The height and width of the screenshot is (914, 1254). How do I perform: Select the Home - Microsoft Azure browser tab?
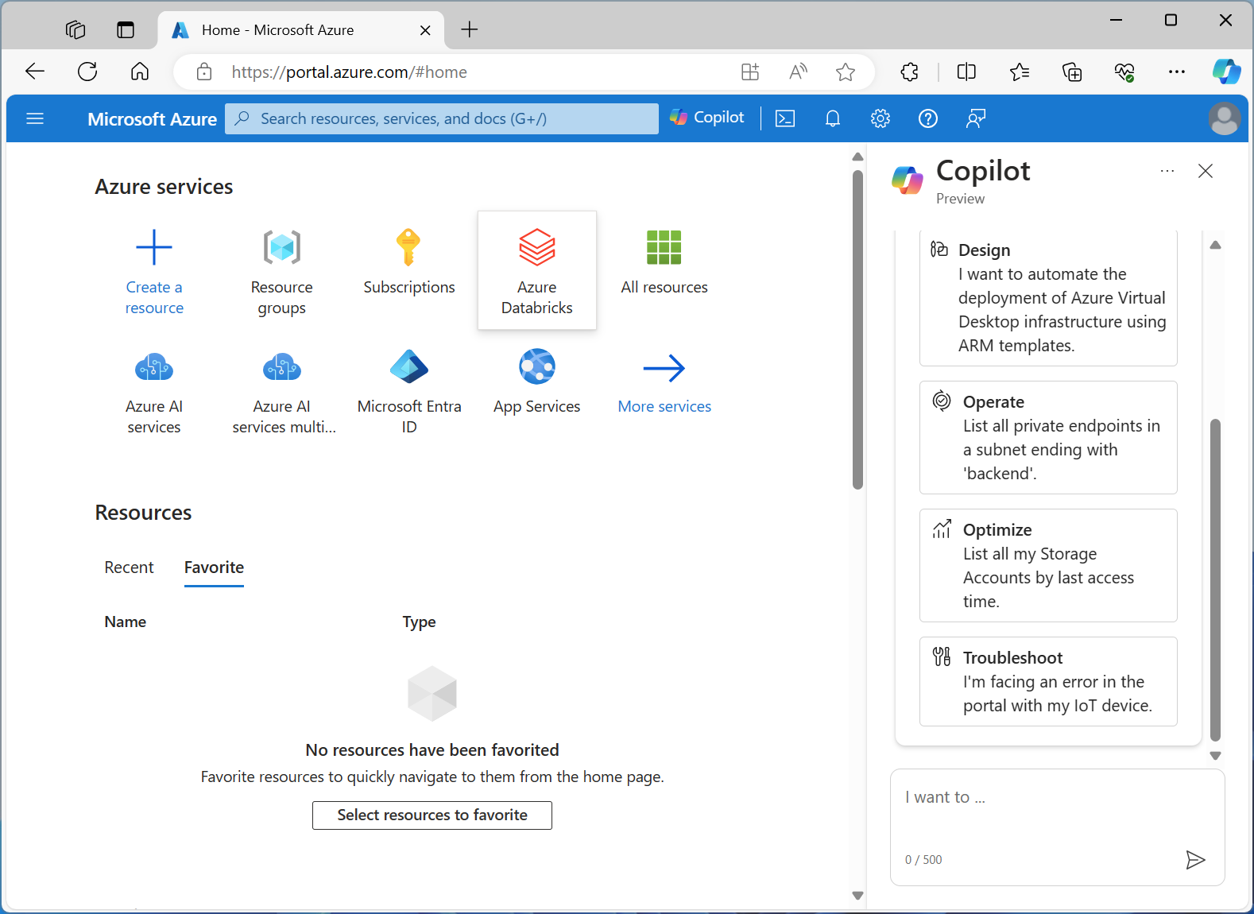point(301,30)
